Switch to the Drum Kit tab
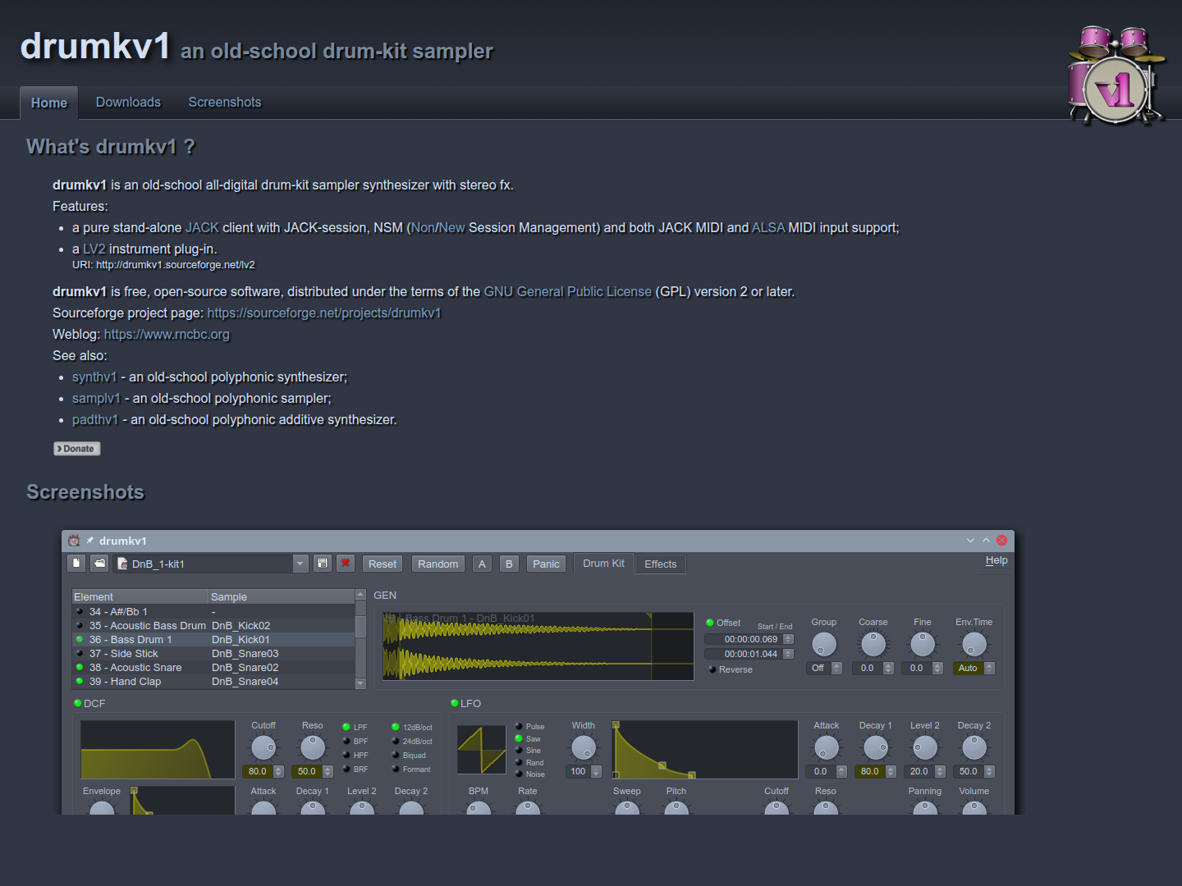 click(x=603, y=564)
